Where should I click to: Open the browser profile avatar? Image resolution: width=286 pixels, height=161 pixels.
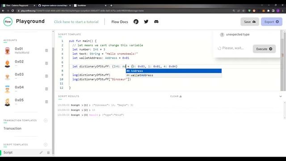(278, 11)
